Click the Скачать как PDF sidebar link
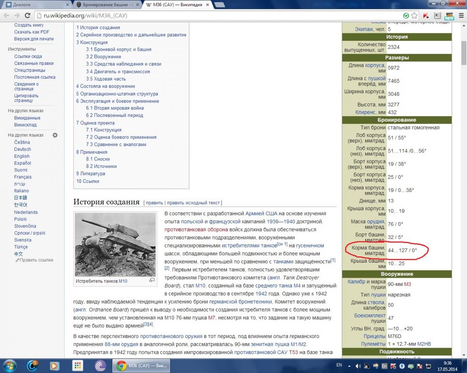Viewport: 467px width, 373px height. point(32,32)
